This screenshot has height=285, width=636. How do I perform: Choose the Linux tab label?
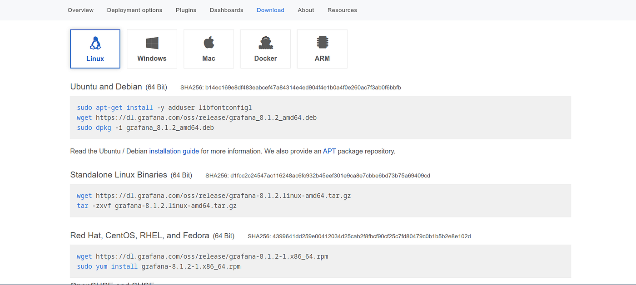[x=95, y=59]
